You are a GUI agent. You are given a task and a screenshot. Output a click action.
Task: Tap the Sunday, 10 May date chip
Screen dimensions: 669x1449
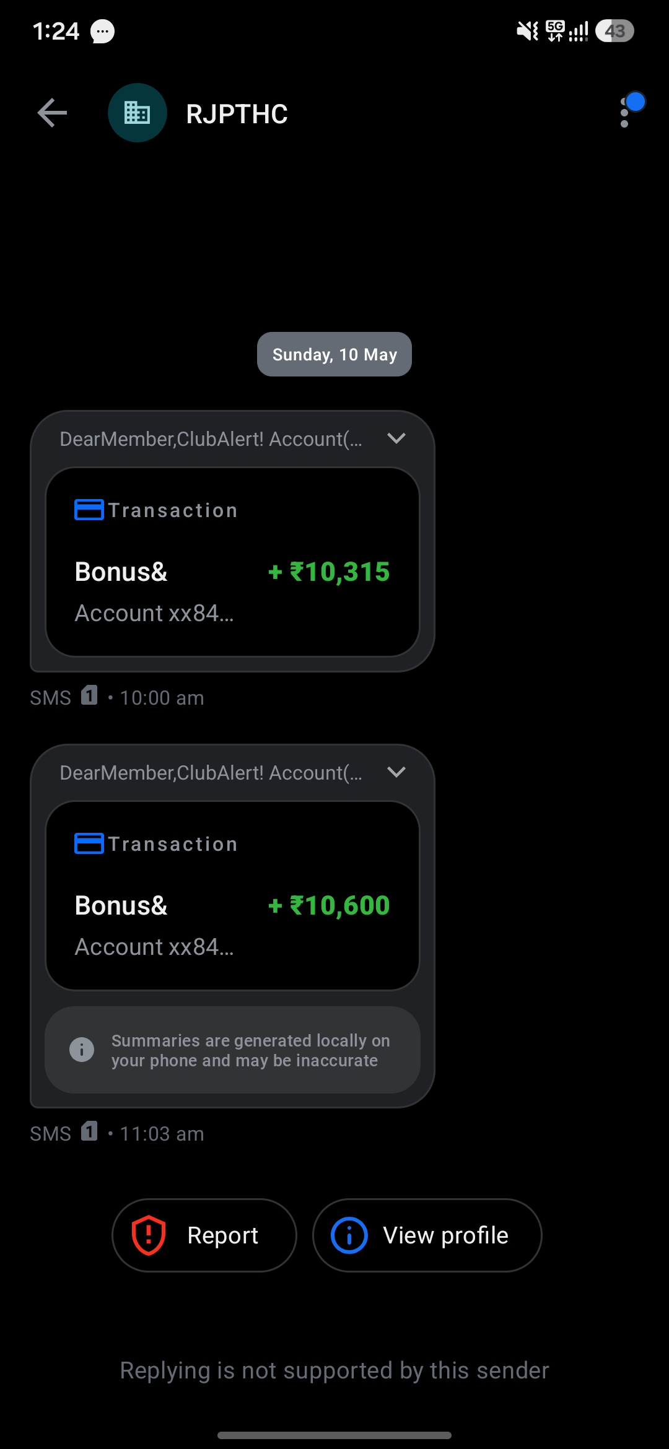[x=334, y=354]
